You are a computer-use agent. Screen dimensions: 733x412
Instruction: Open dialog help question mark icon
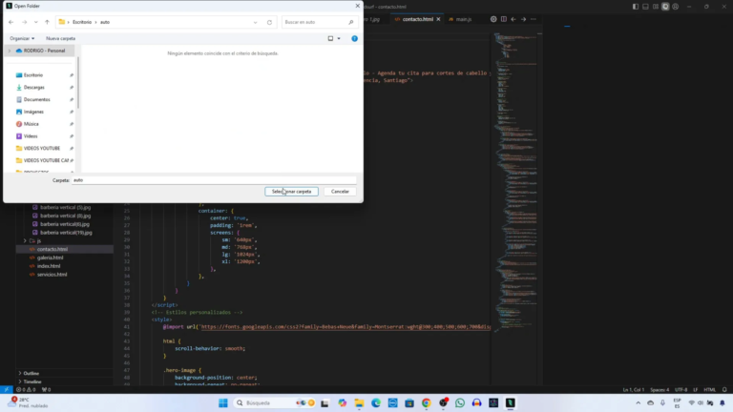tap(355, 38)
